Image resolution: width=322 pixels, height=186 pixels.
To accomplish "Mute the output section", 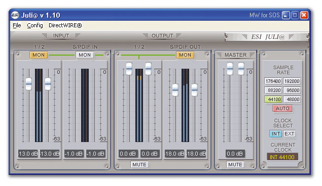I will pos(139,164).
